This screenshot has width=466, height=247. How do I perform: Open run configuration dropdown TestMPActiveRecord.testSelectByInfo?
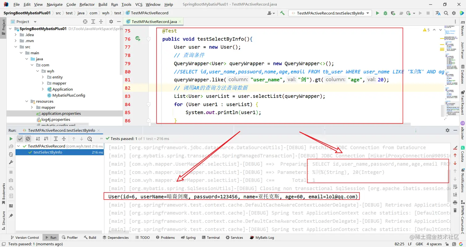330,13
